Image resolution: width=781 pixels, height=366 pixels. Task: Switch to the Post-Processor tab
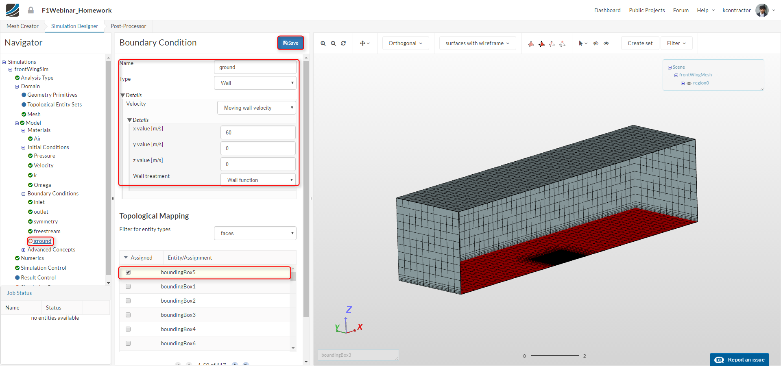tap(128, 26)
